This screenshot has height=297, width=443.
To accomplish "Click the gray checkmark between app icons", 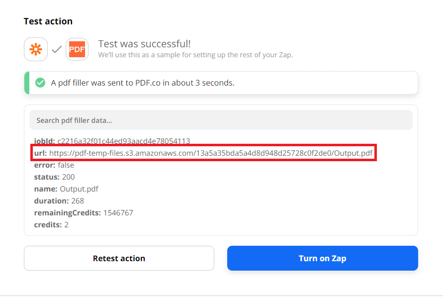I will [x=57, y=49].
